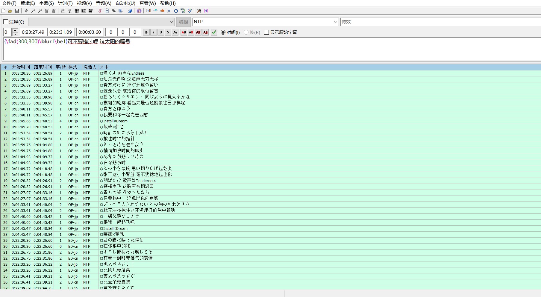Image resolution: width=541 pixels, height=297 pixels.
Task: Create a new subtitles file
Action: (x=3, y=11)
